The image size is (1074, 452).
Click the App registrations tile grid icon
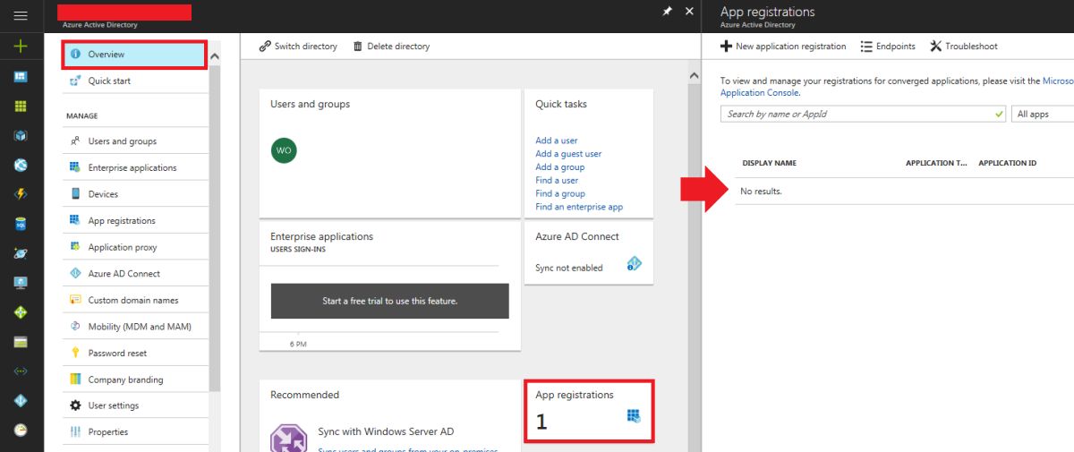(x=635, y=416)
